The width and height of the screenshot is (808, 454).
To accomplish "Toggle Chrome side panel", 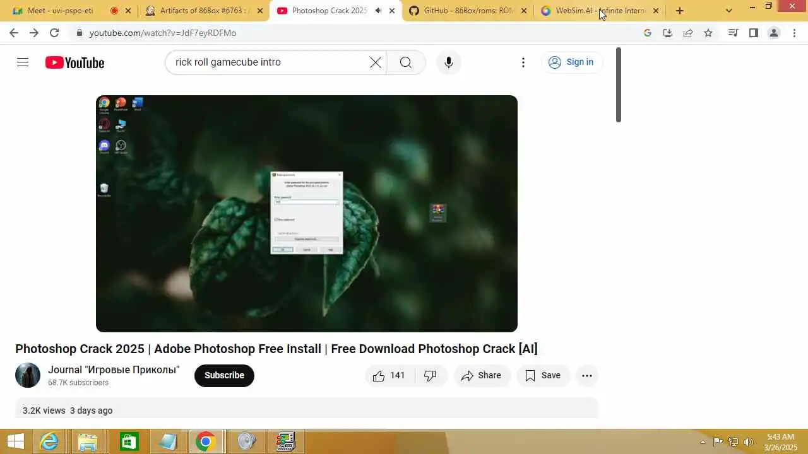I will (753, 33).
